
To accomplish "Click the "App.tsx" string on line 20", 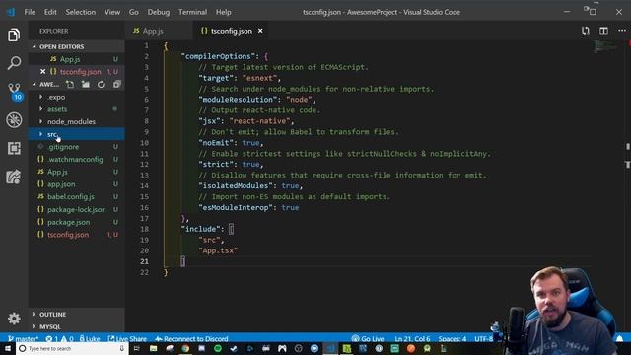I will click(218, 250).
